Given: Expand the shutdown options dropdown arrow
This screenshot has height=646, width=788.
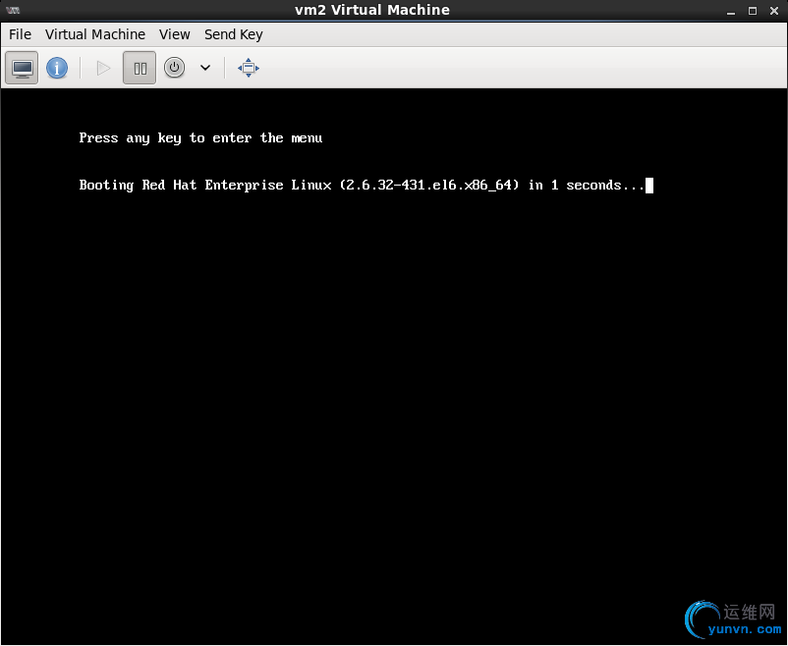Looking at the screenshot, I should (x=205, y=68).
